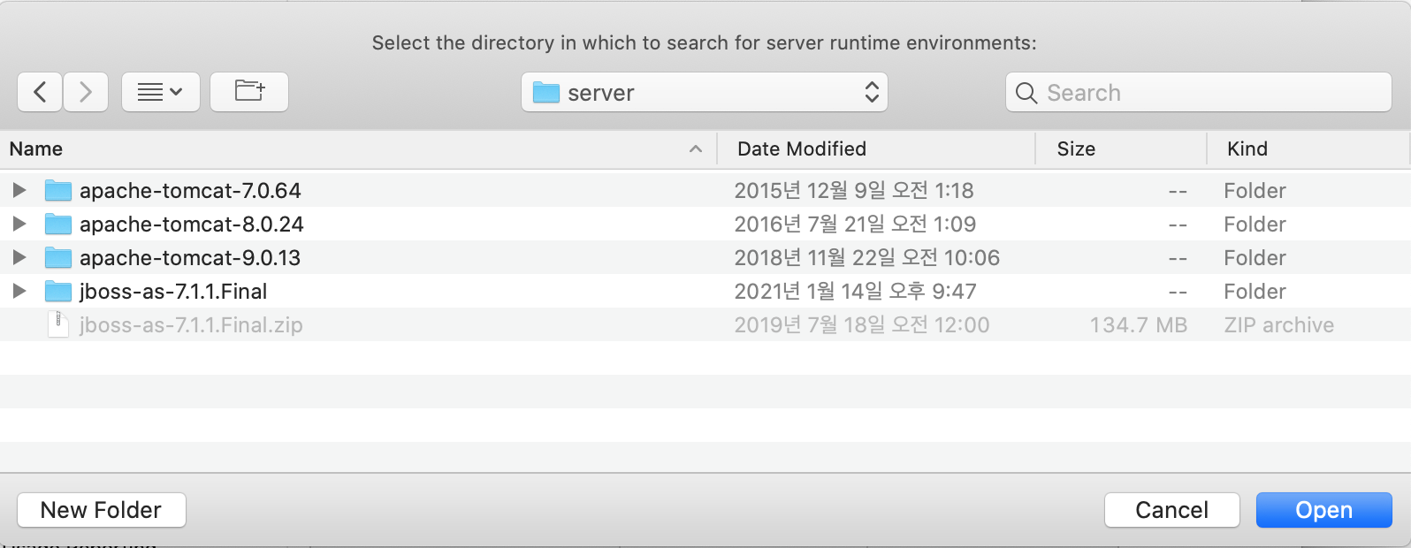This screenshot has height=548, width=1411.
Task: Click the apache-tomcat-8.0.24 folder icon
Action: tap(58, 224)
